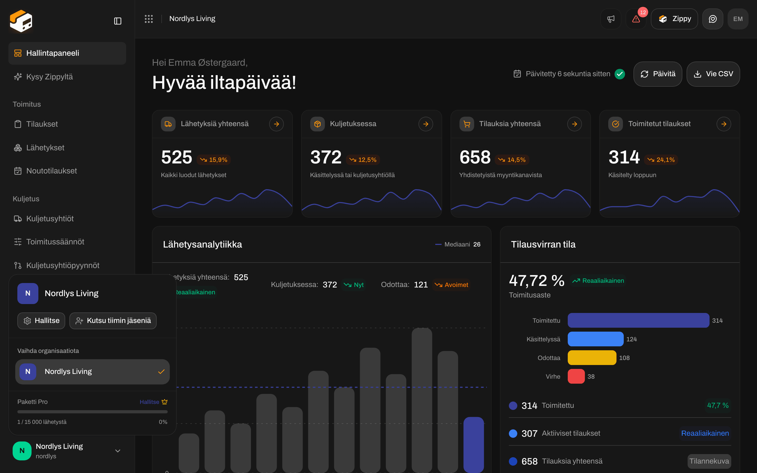
Task: Go to Lähetykset page
Action: pyautogui.click(x=67, y=148)
